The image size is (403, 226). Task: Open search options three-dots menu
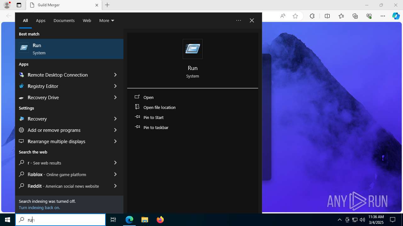pos(239,20)
